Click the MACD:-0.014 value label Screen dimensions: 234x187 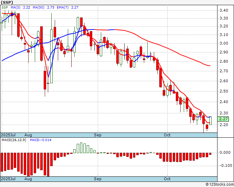point(41,140)
